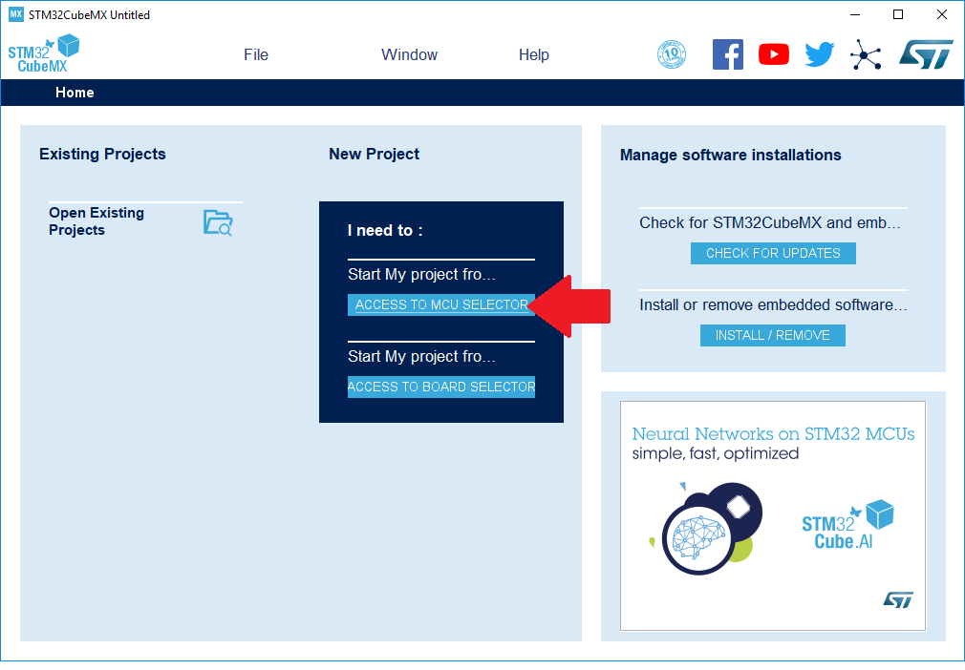
Task: Click ACCESS TO MCU SELECTOR button
Action: pyautogui.click(x=440, y=304)
